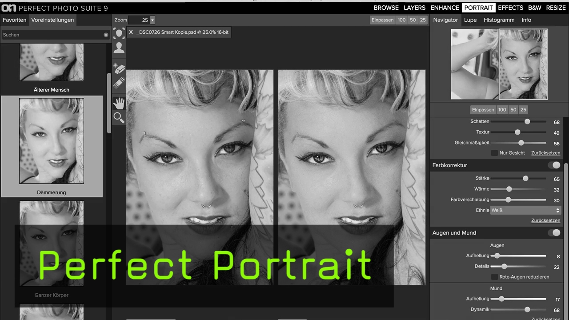Set Navigator zoom to 50

513,110
